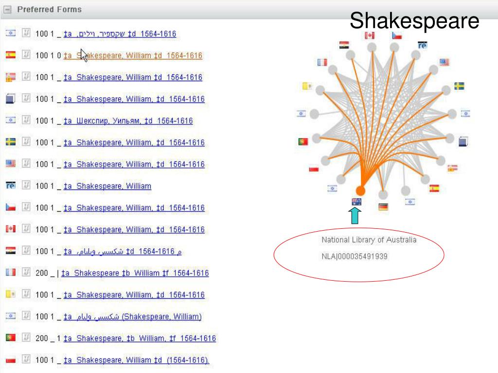Click the Egyptian flag in the network graph
Viewport: 498px width, 373px height.
click(344, 45)
